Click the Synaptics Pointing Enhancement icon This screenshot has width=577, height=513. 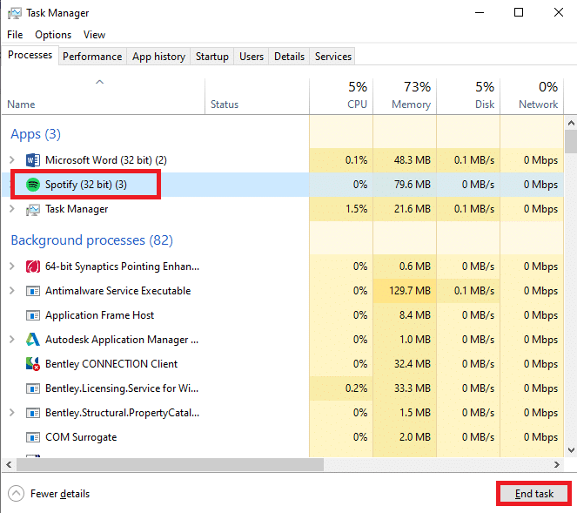pyautogui.click(x=33, y=267)
